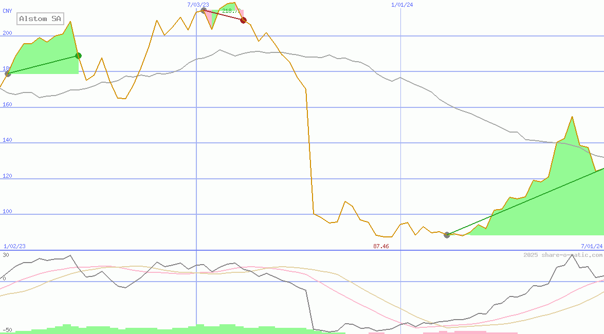This screenshot has height=334, width=604.
Task: Click the 1/01/24 date label
Action: click(402, 5)
